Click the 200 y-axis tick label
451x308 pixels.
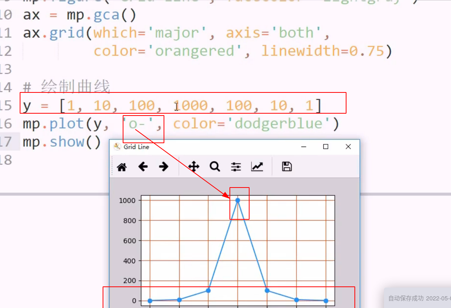(x=130, y=281)
